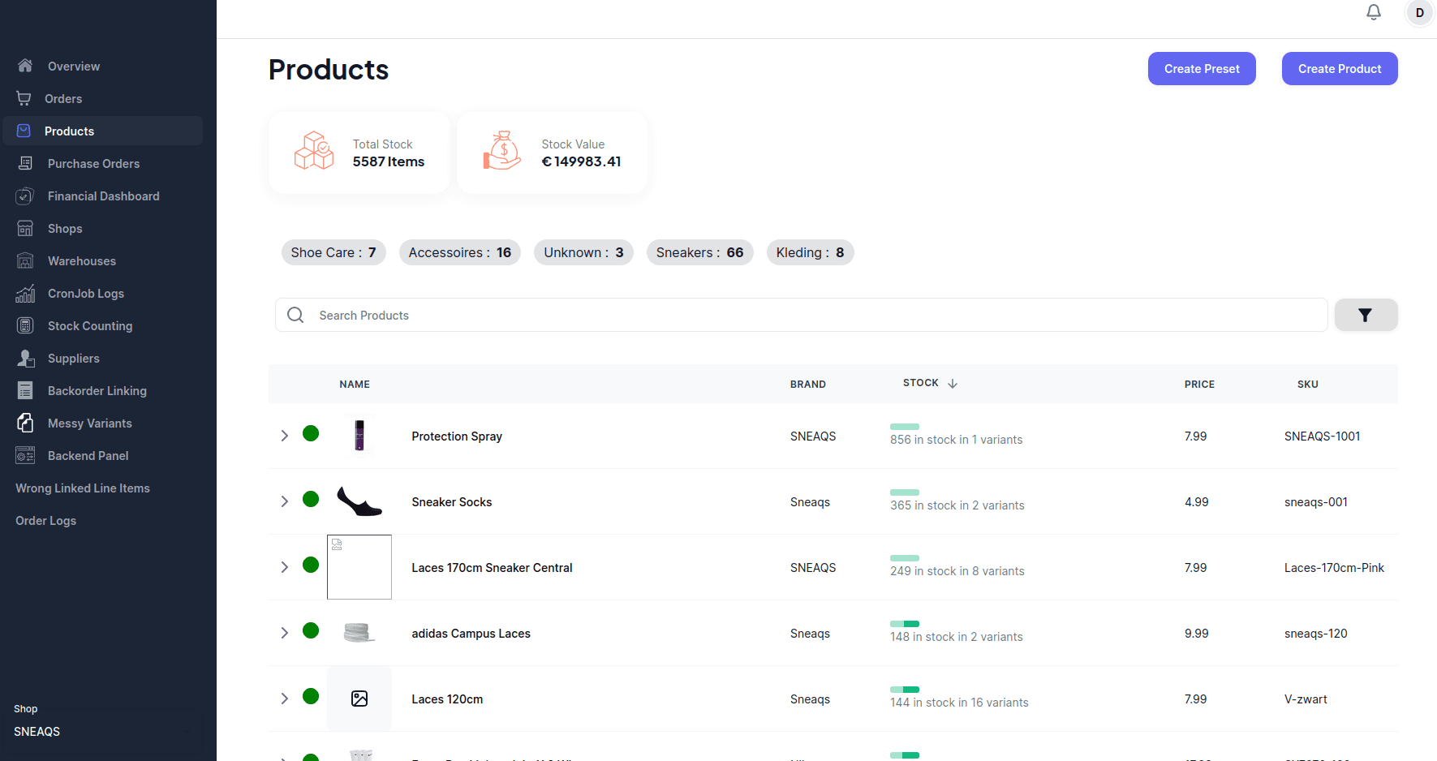Toggle green status dot for Laces 170cm
The width and height of the screenshot is (1437, 761).
311,565
